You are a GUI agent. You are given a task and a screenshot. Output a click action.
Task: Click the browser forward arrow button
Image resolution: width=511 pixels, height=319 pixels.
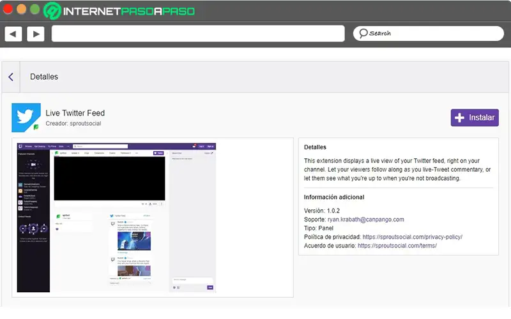[x=36, y=34]
